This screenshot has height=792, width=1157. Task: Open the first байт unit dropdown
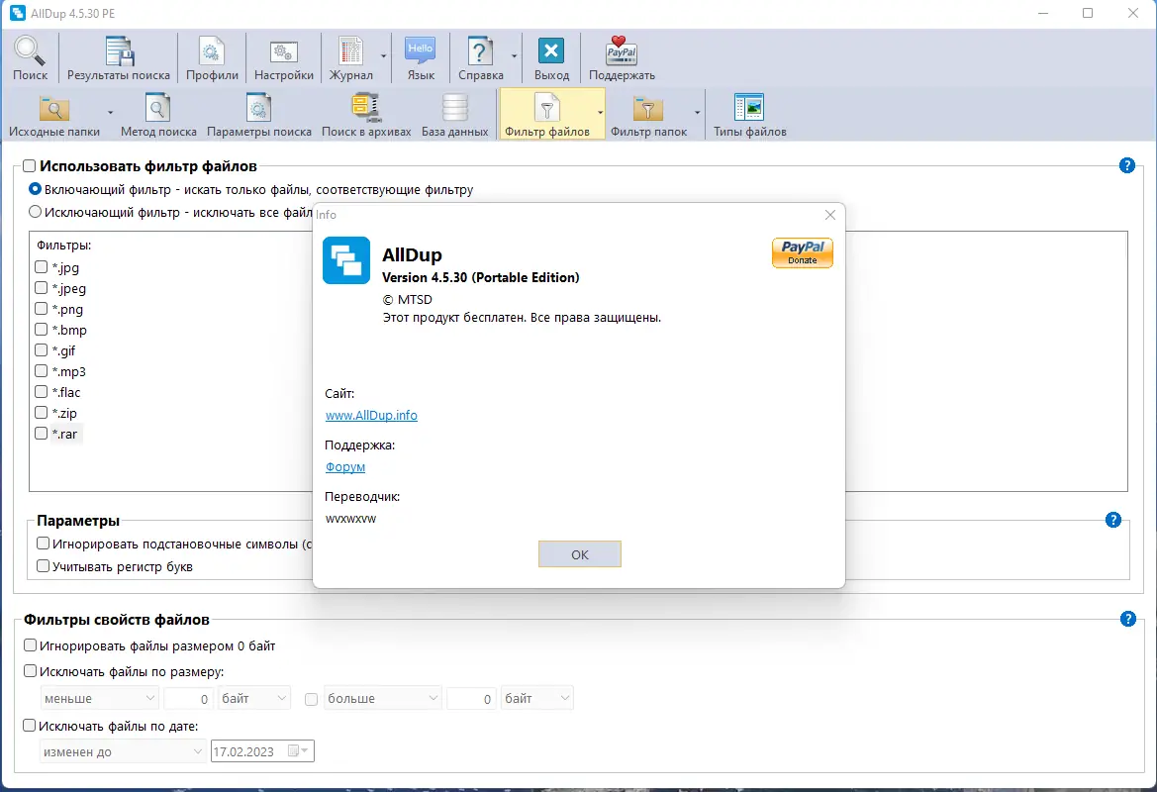click(x=253, y=698)
